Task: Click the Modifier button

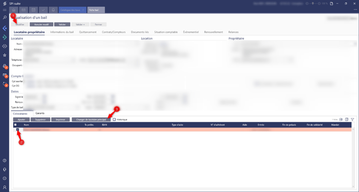Action: point(20,24)
